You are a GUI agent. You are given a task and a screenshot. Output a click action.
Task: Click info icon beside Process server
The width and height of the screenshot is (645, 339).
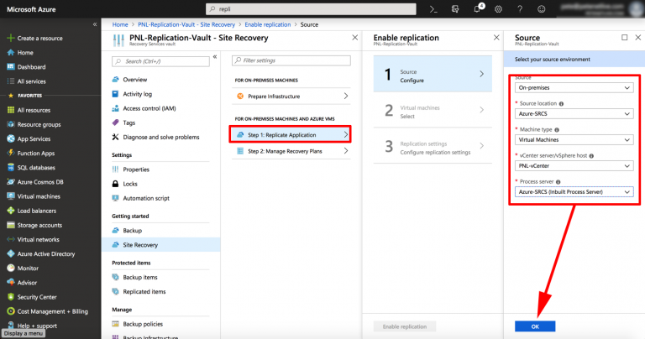point(558,182)
